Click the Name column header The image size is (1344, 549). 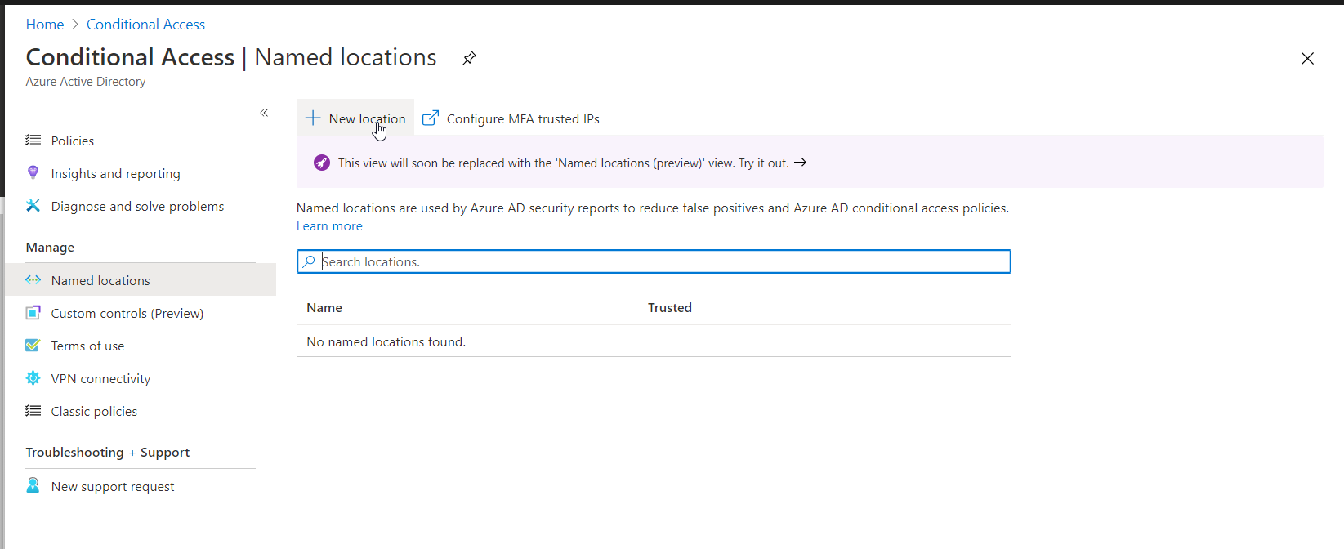(x=324, y=308)
